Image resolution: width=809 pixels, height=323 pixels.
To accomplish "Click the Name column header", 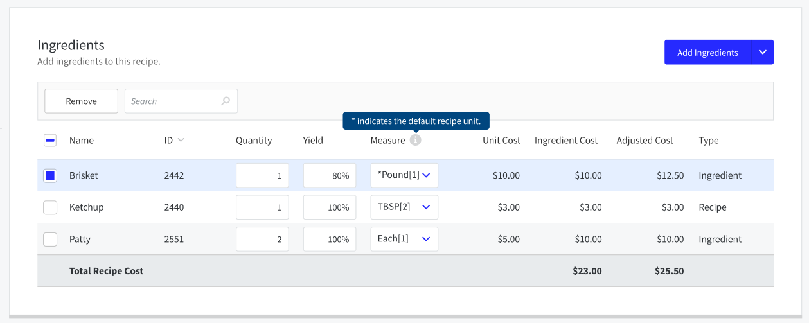I will (x=82, y=141).
